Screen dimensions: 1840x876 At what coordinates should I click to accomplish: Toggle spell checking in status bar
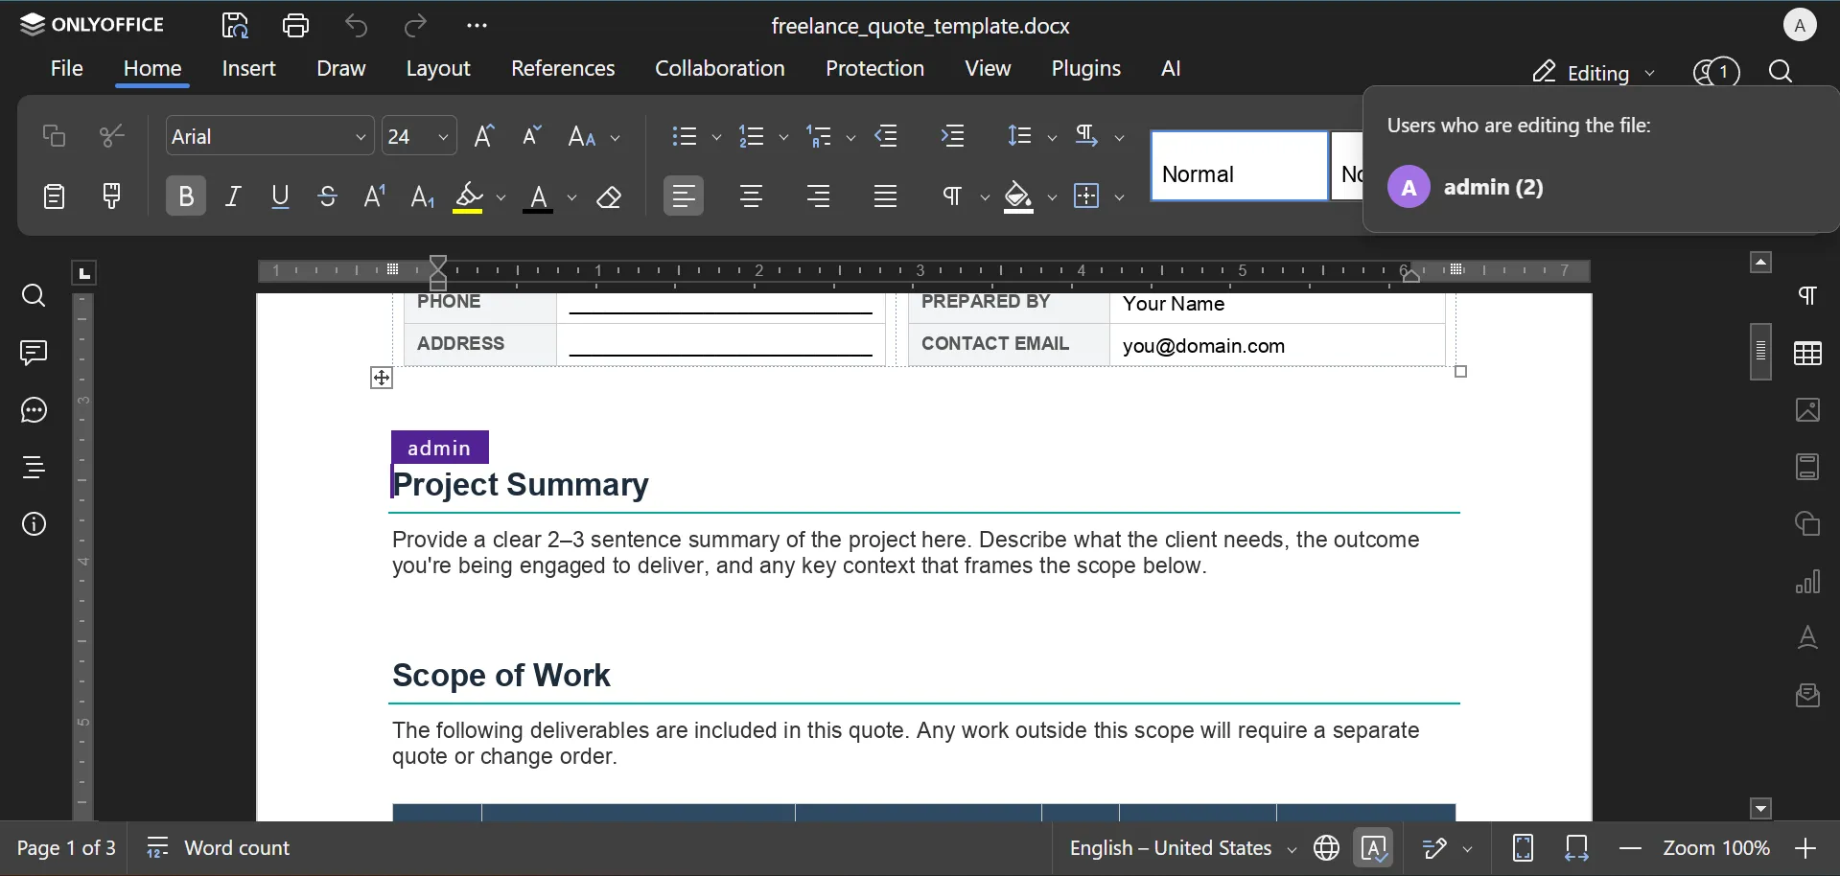1374,848
